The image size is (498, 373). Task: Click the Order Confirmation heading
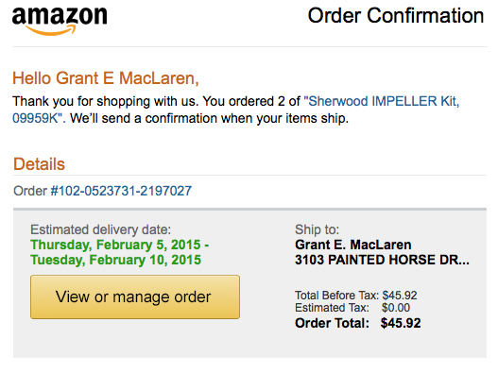396,15
